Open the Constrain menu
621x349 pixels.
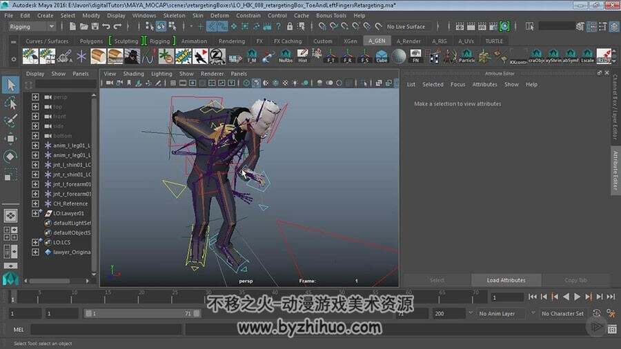click(248, 15)
